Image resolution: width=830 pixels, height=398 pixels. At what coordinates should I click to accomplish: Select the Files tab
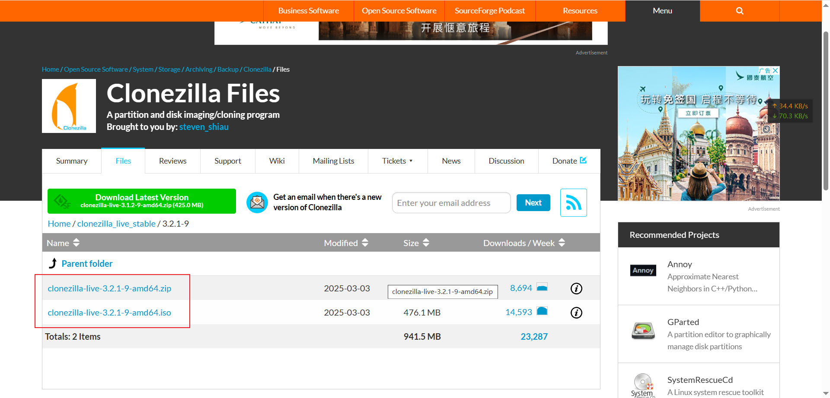123,161
